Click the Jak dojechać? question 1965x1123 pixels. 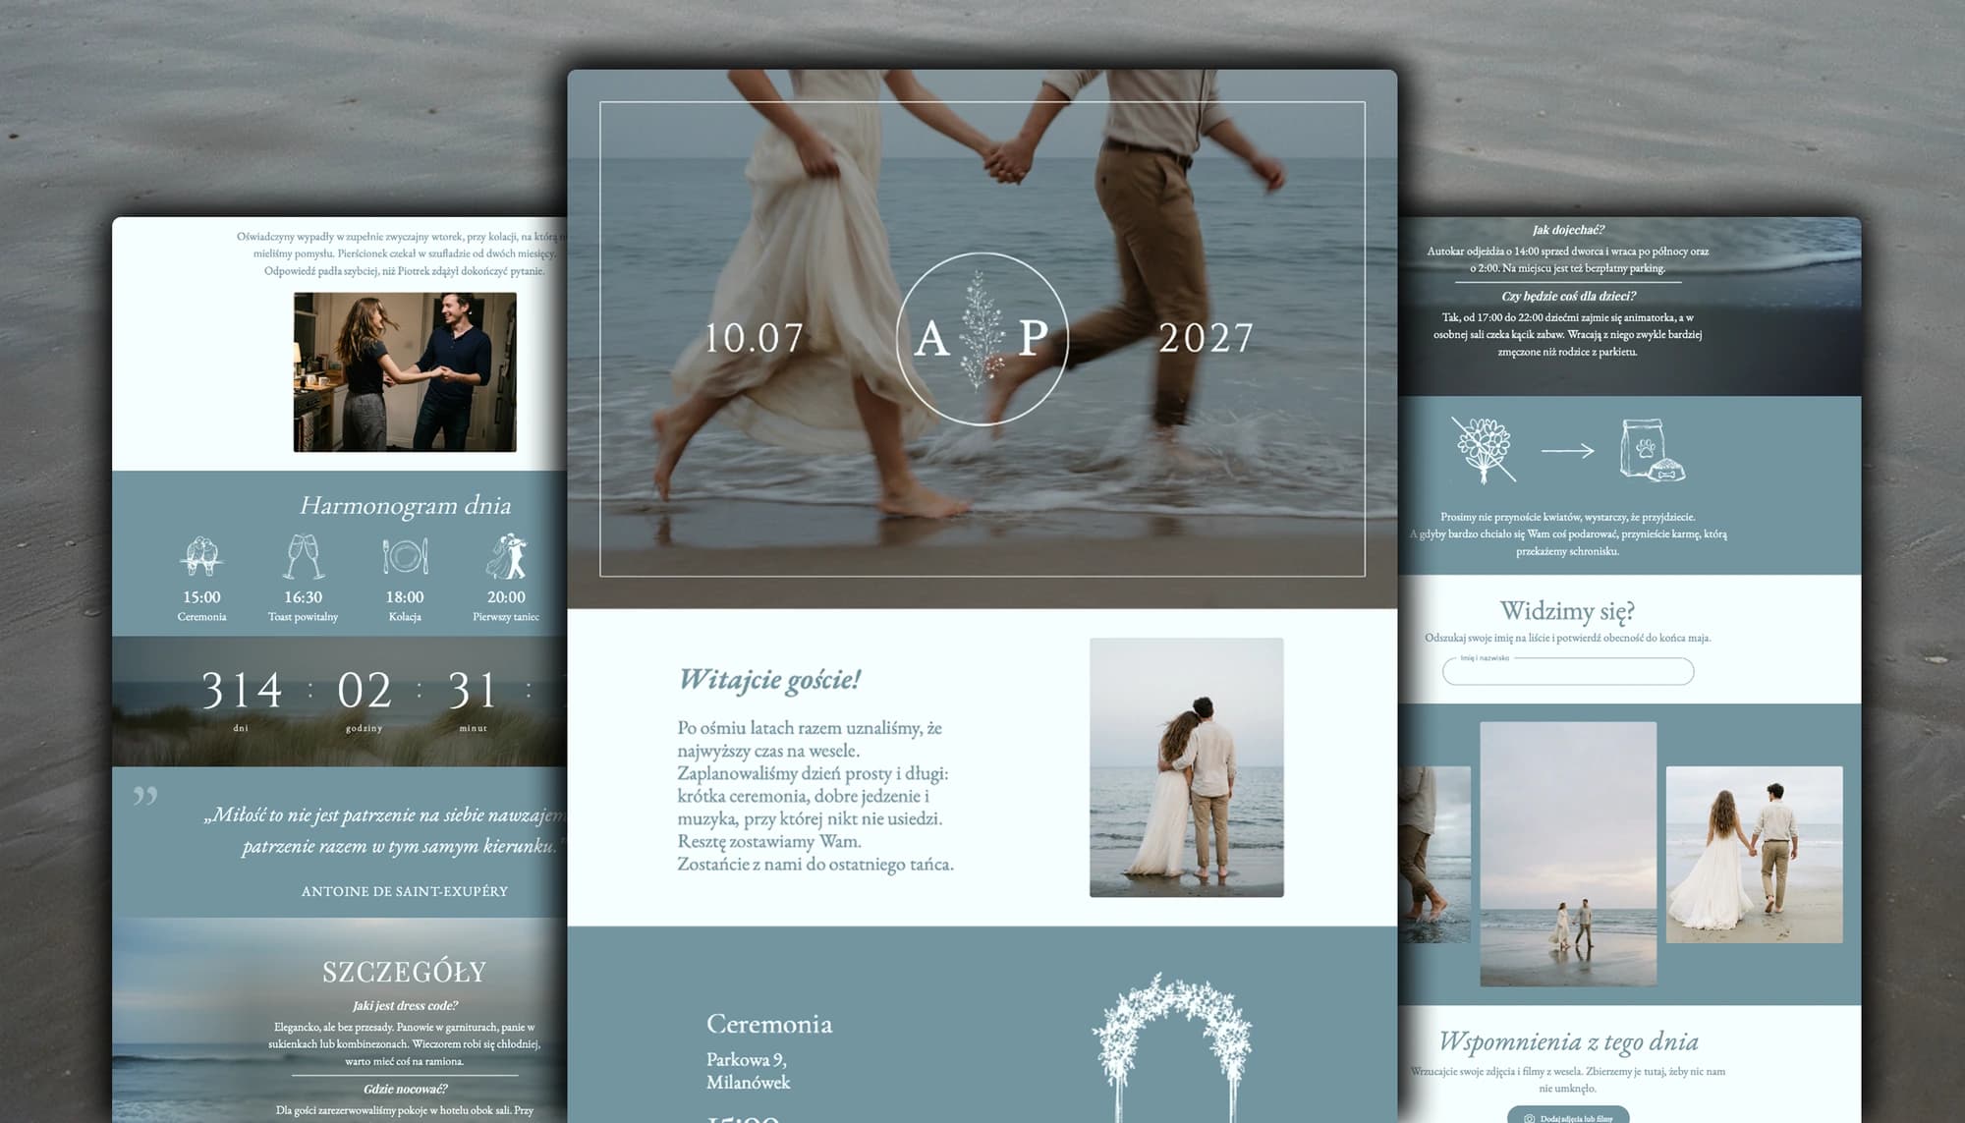[1568, 230]
